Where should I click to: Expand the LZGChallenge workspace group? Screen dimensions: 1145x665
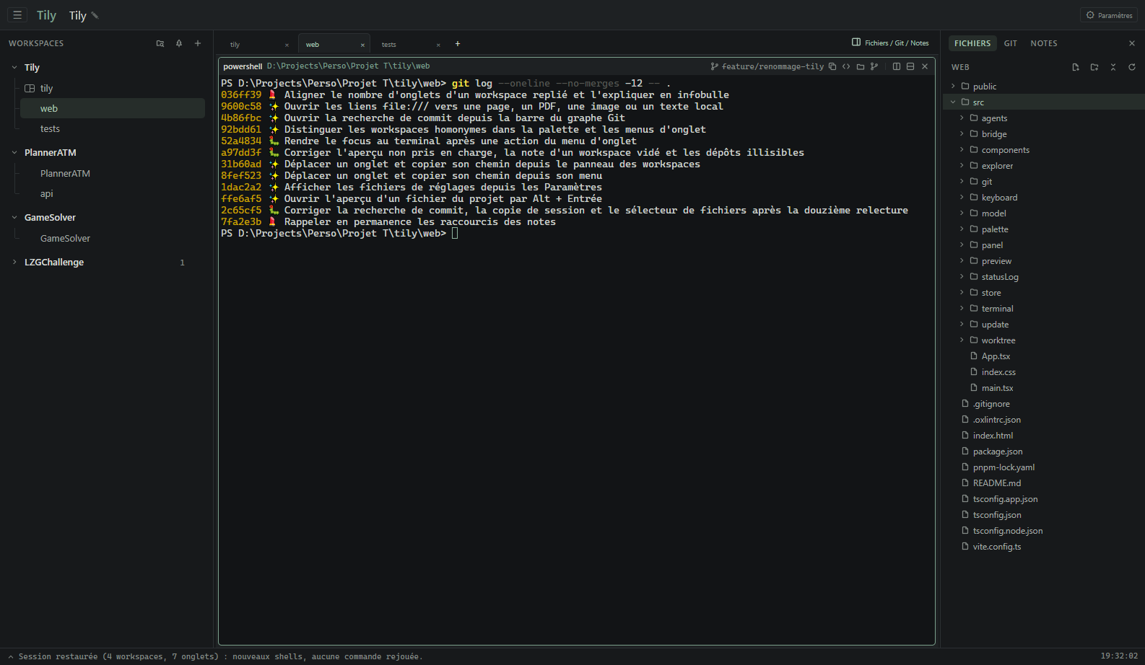tap(14, 262)
